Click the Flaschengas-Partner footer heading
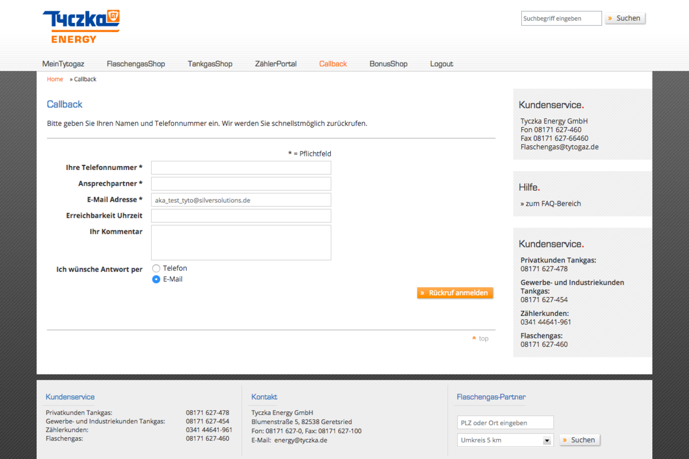 pyautogui.click(x=491, y=397)
